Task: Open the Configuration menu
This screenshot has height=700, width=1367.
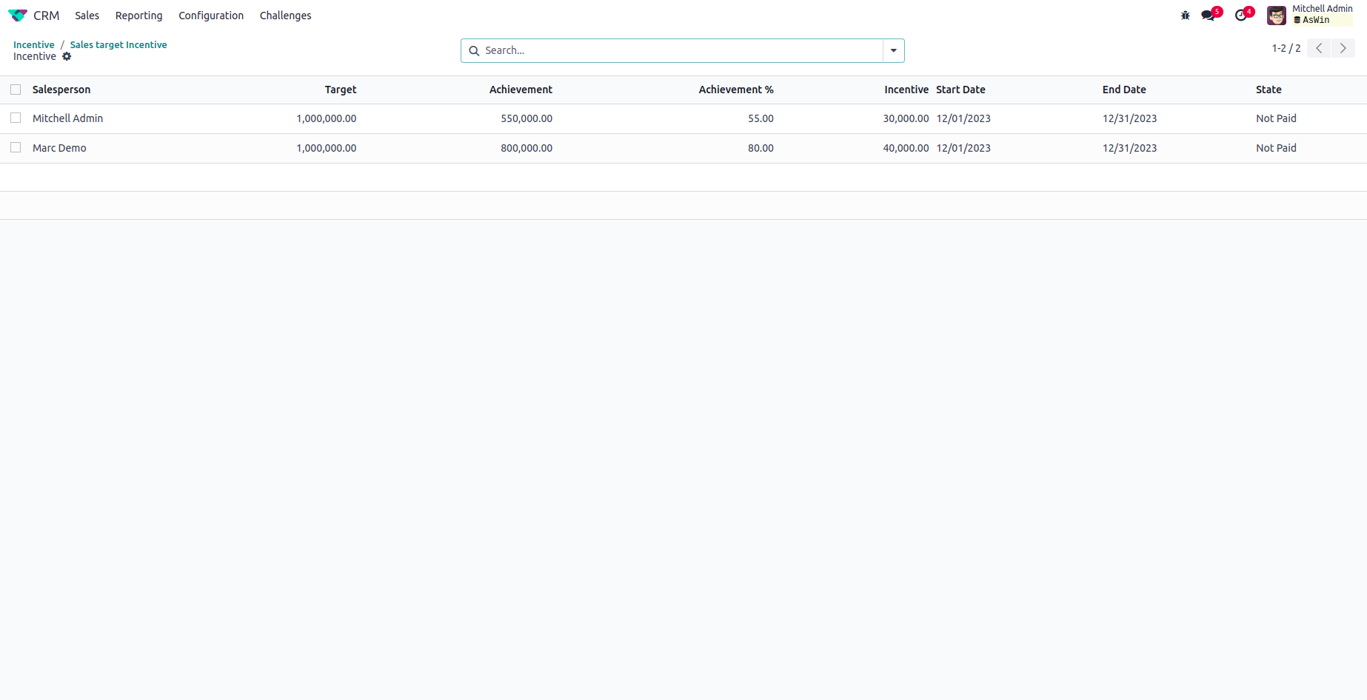Action: [211, 16]
